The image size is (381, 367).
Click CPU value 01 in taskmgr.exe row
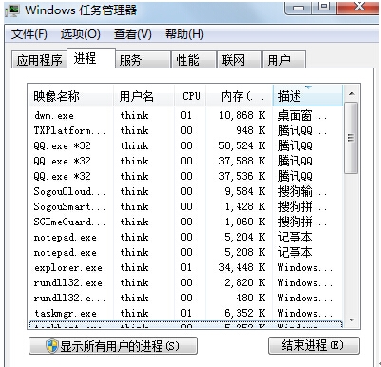point(186,313)
